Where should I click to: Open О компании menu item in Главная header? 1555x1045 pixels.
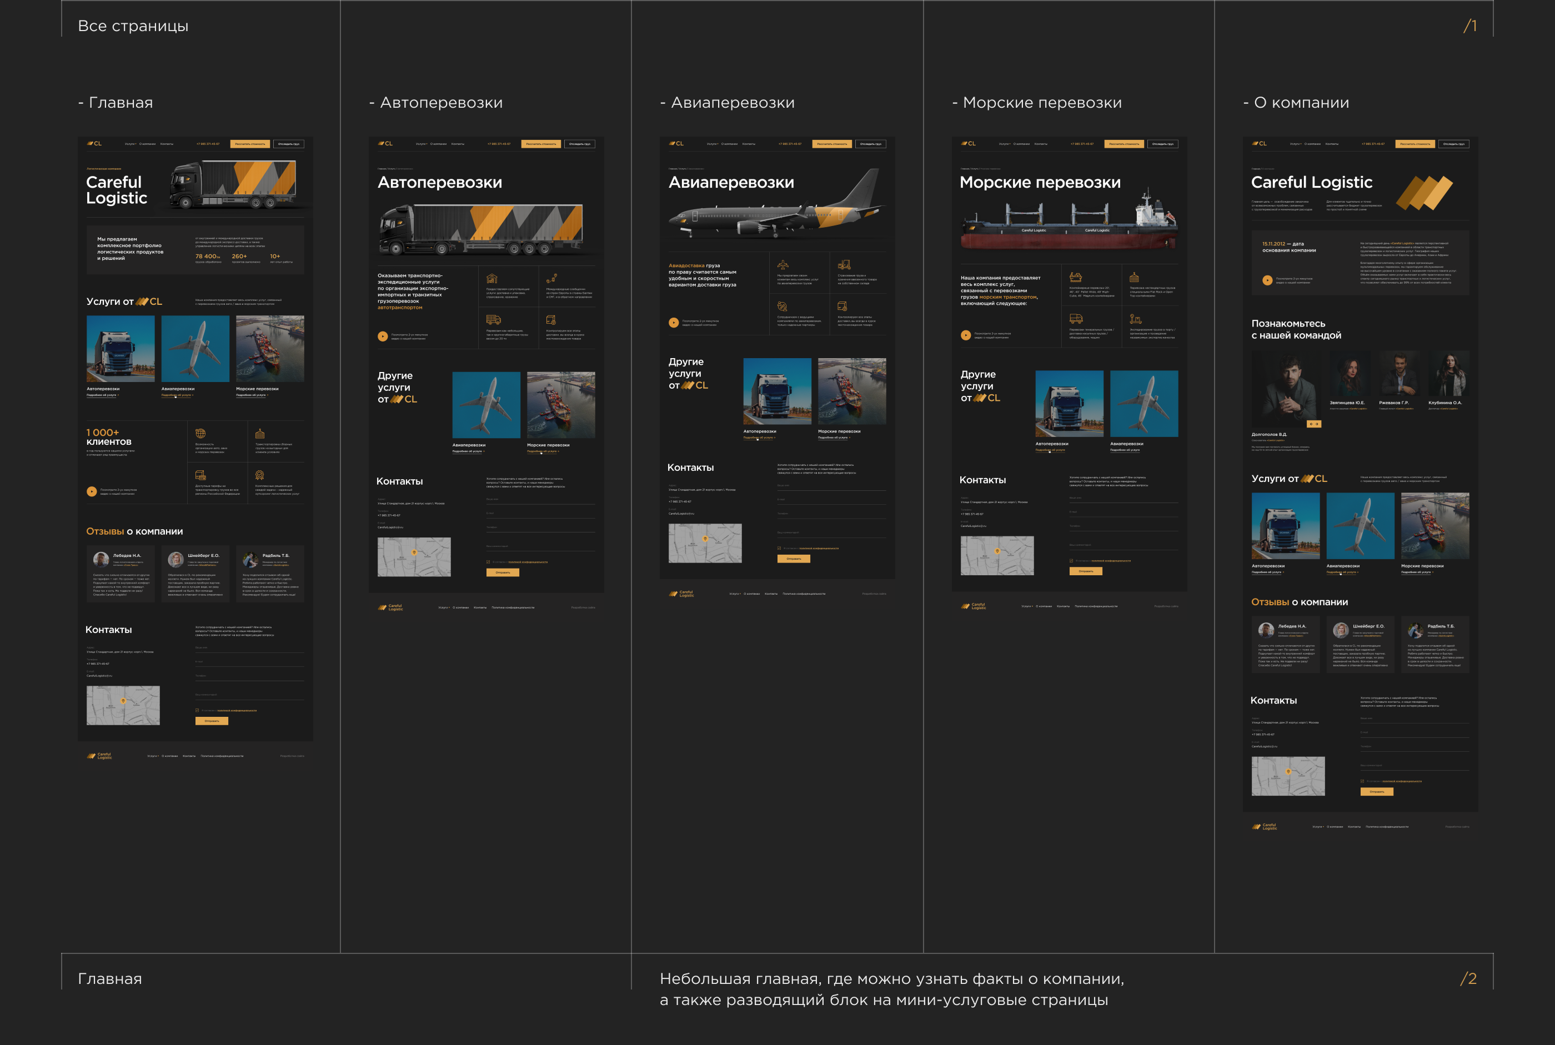(147, 144)
